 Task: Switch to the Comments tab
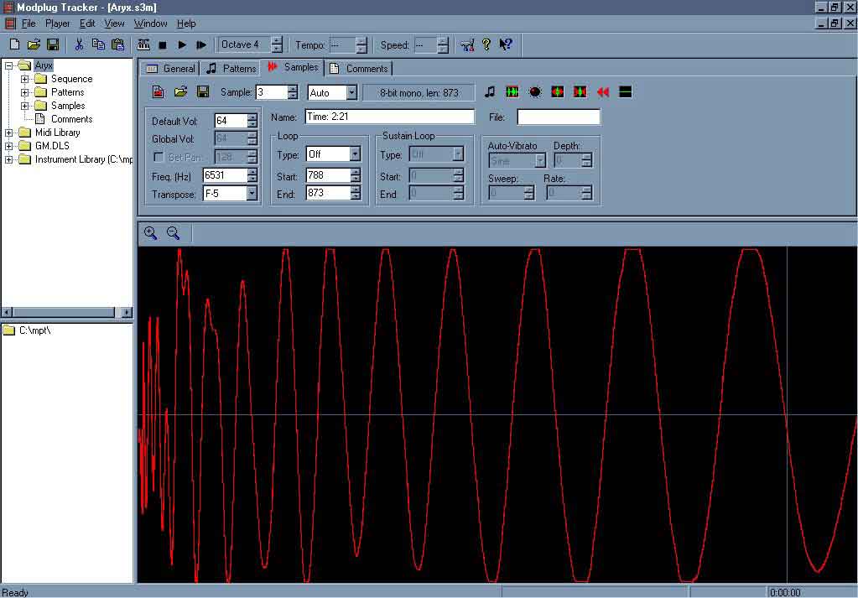359,69
